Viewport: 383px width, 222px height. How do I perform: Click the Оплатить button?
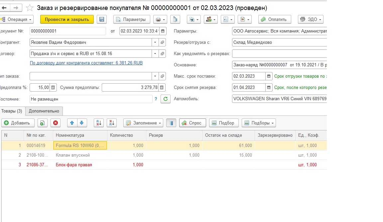tap(275, 20)
